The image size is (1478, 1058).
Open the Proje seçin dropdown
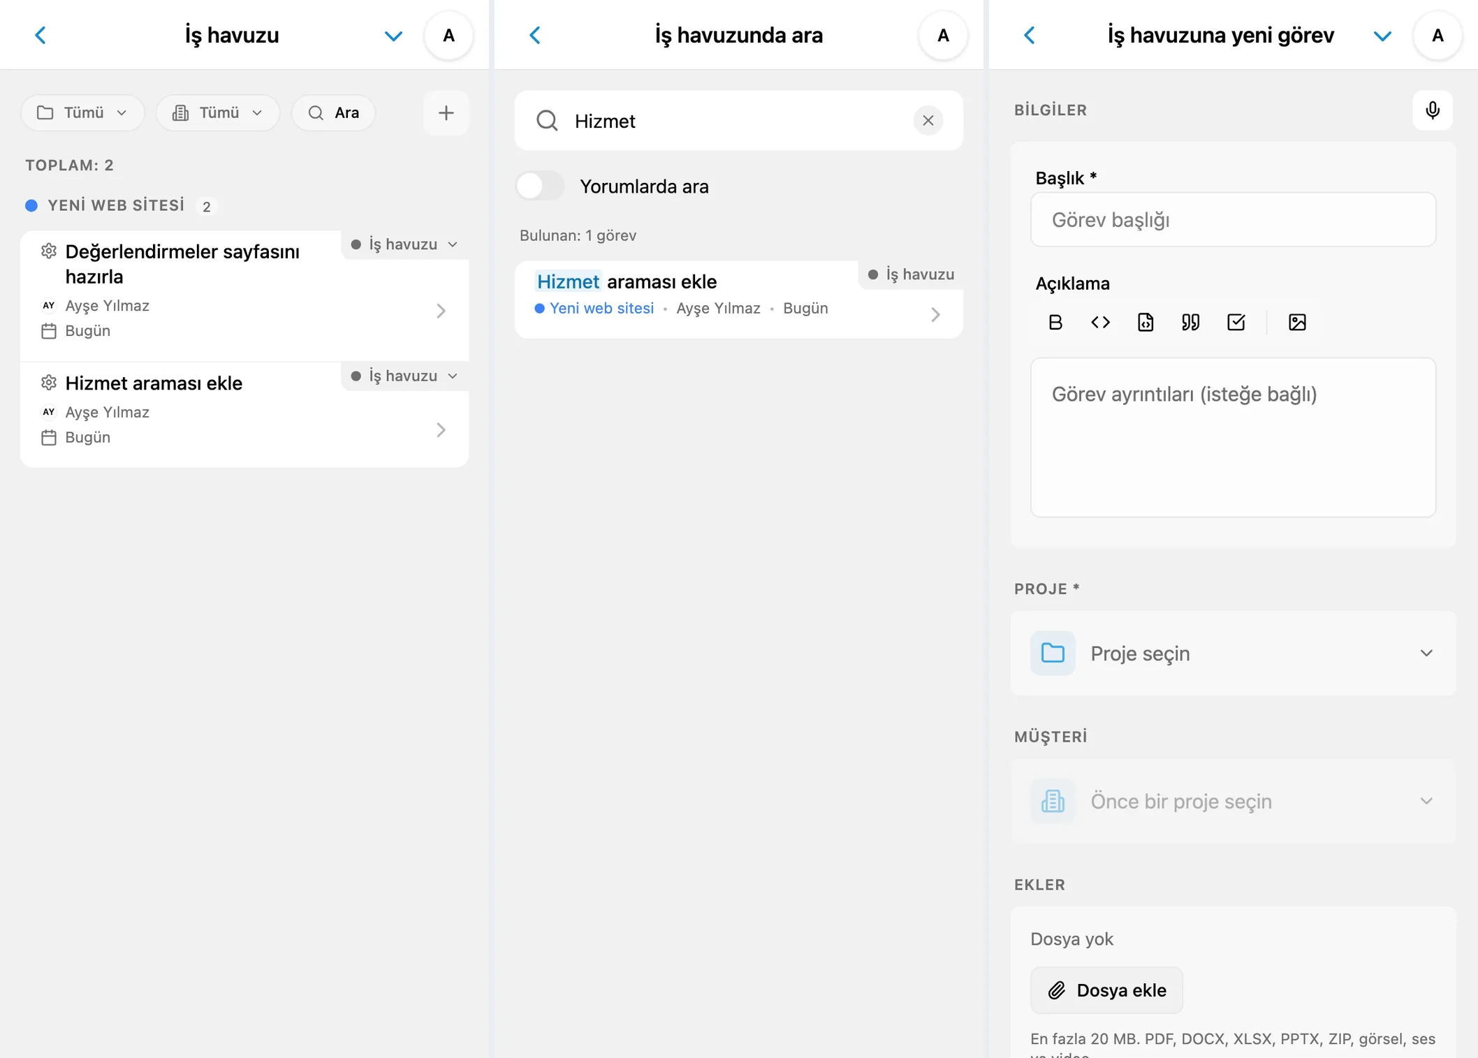click(1233, 653)
